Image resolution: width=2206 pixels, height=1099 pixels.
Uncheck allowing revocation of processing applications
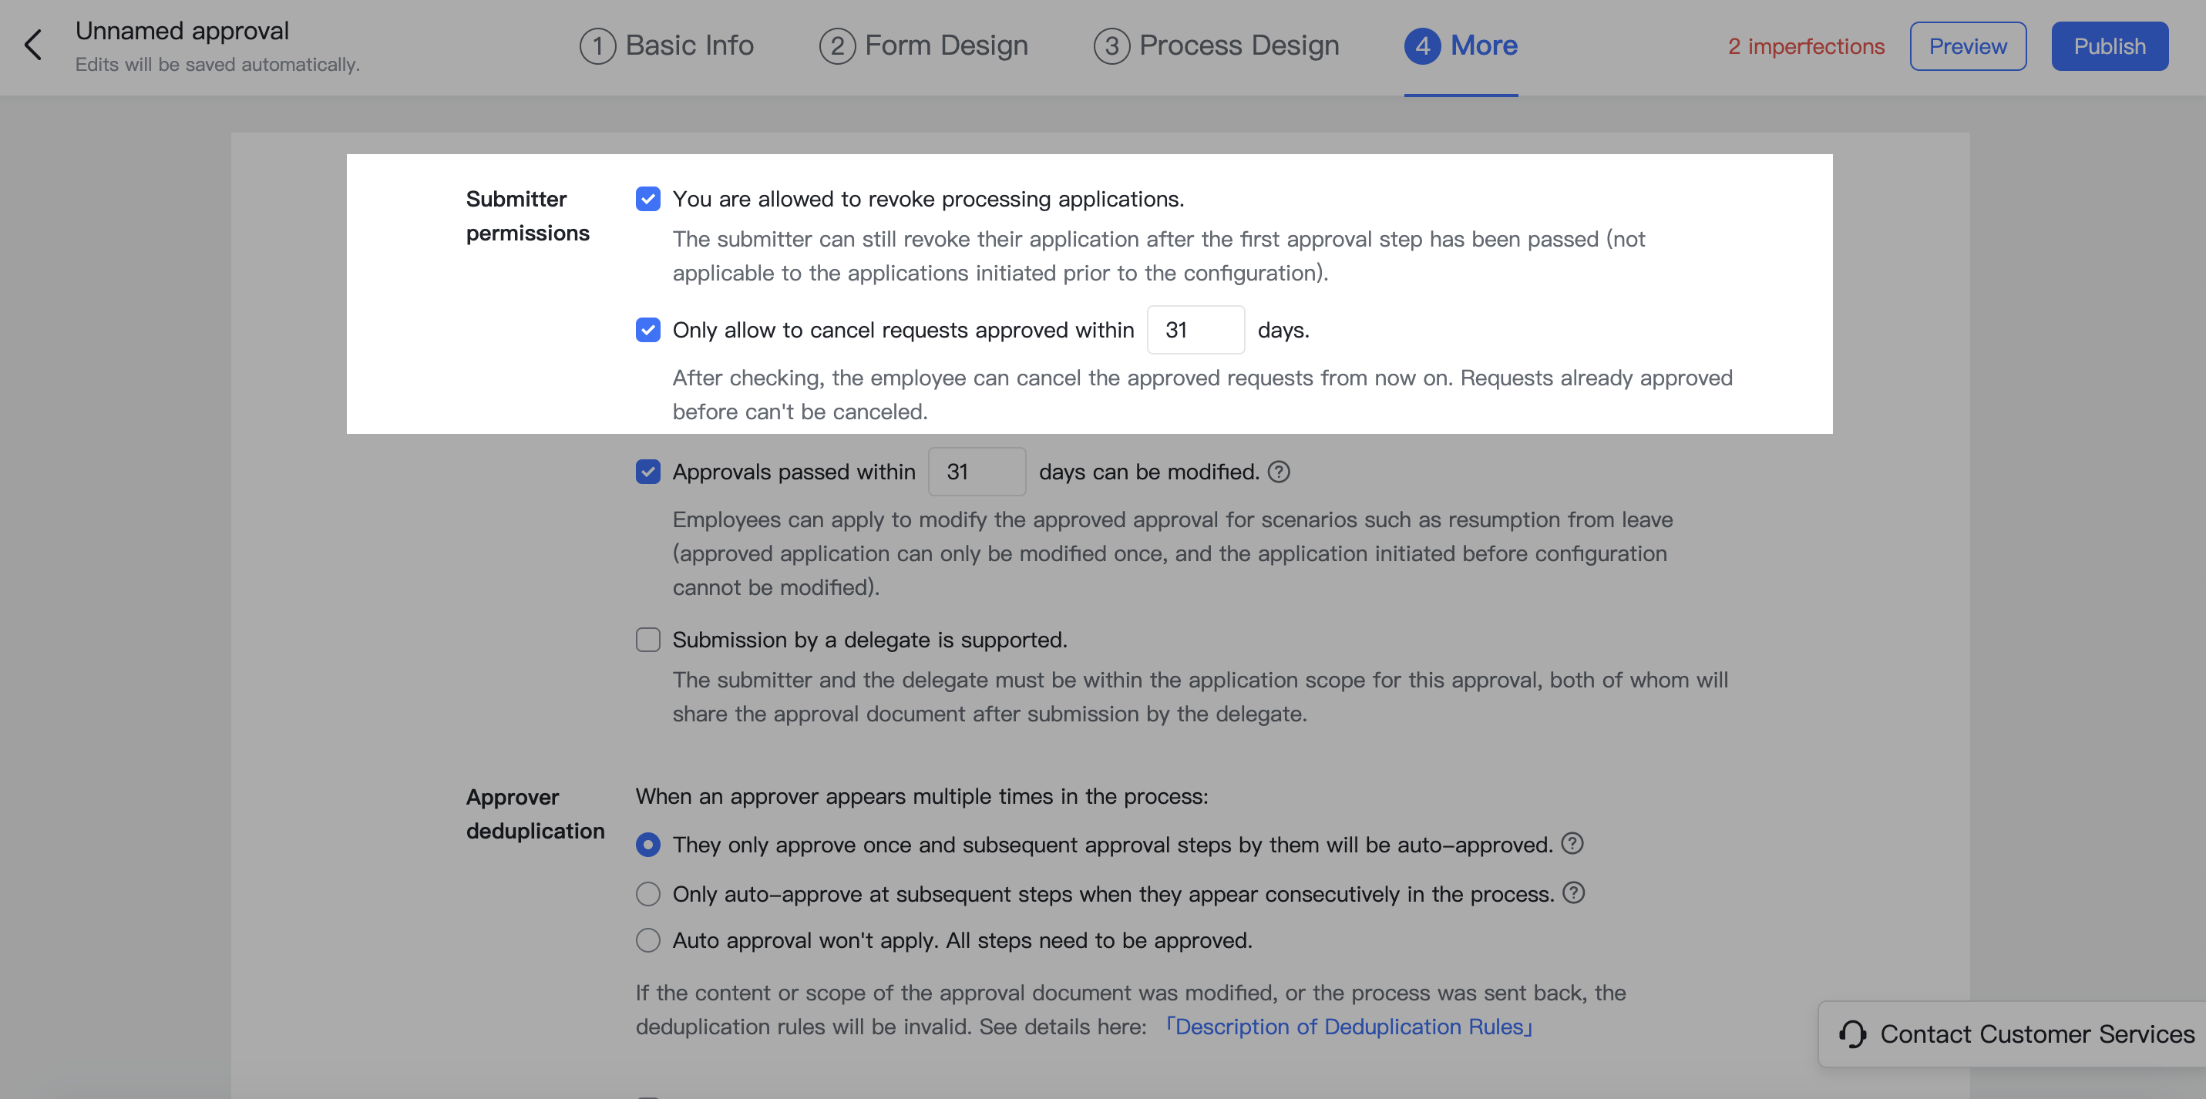click(647, 199)
